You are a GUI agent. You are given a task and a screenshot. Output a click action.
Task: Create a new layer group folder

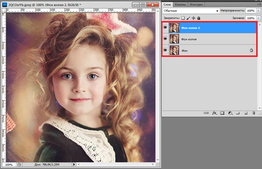pyautogui.click(x=238, y=113)
